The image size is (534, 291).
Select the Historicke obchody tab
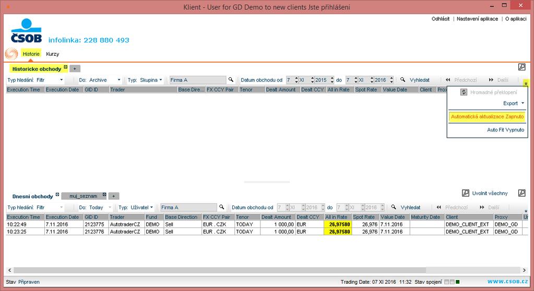pyautogui.click(x=37, y=69)
